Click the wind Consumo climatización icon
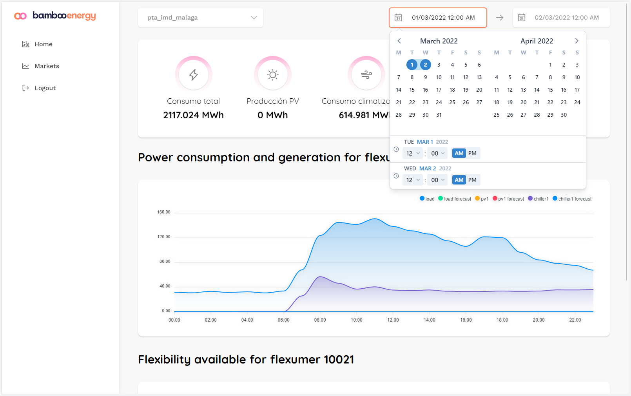 366,74
